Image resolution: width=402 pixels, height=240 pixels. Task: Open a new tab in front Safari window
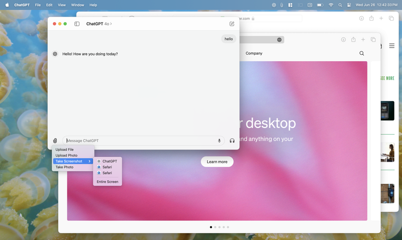[x=363, y=40]
